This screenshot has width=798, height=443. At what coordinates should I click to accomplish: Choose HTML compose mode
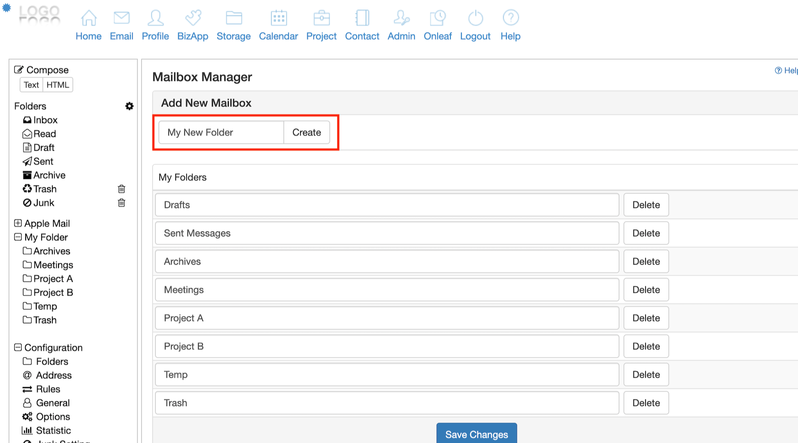(58, 85)
